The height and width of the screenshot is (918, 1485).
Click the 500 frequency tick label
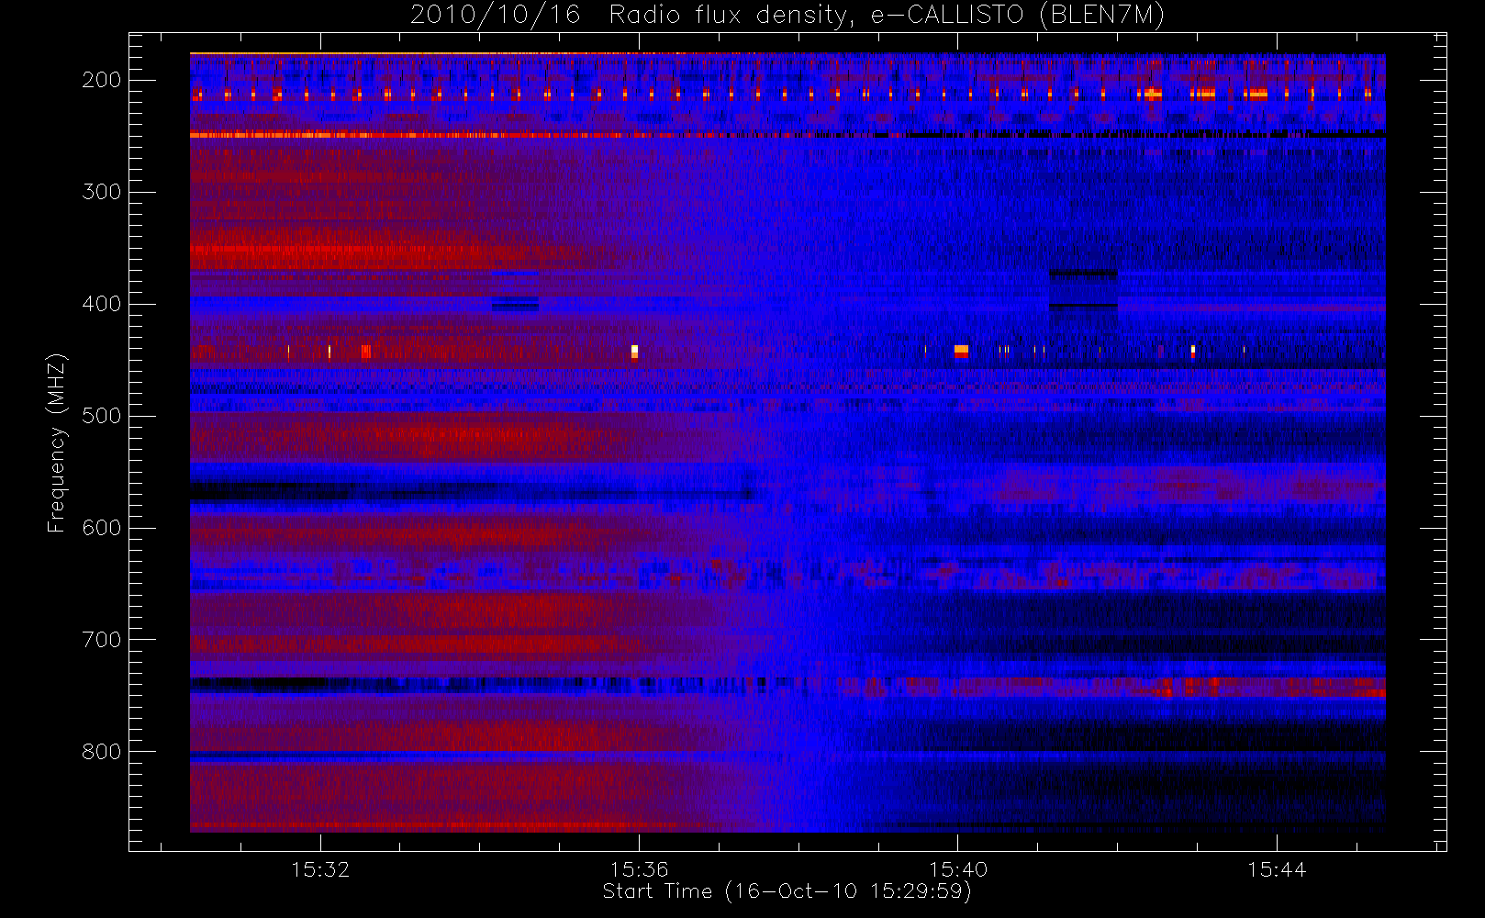102,416
